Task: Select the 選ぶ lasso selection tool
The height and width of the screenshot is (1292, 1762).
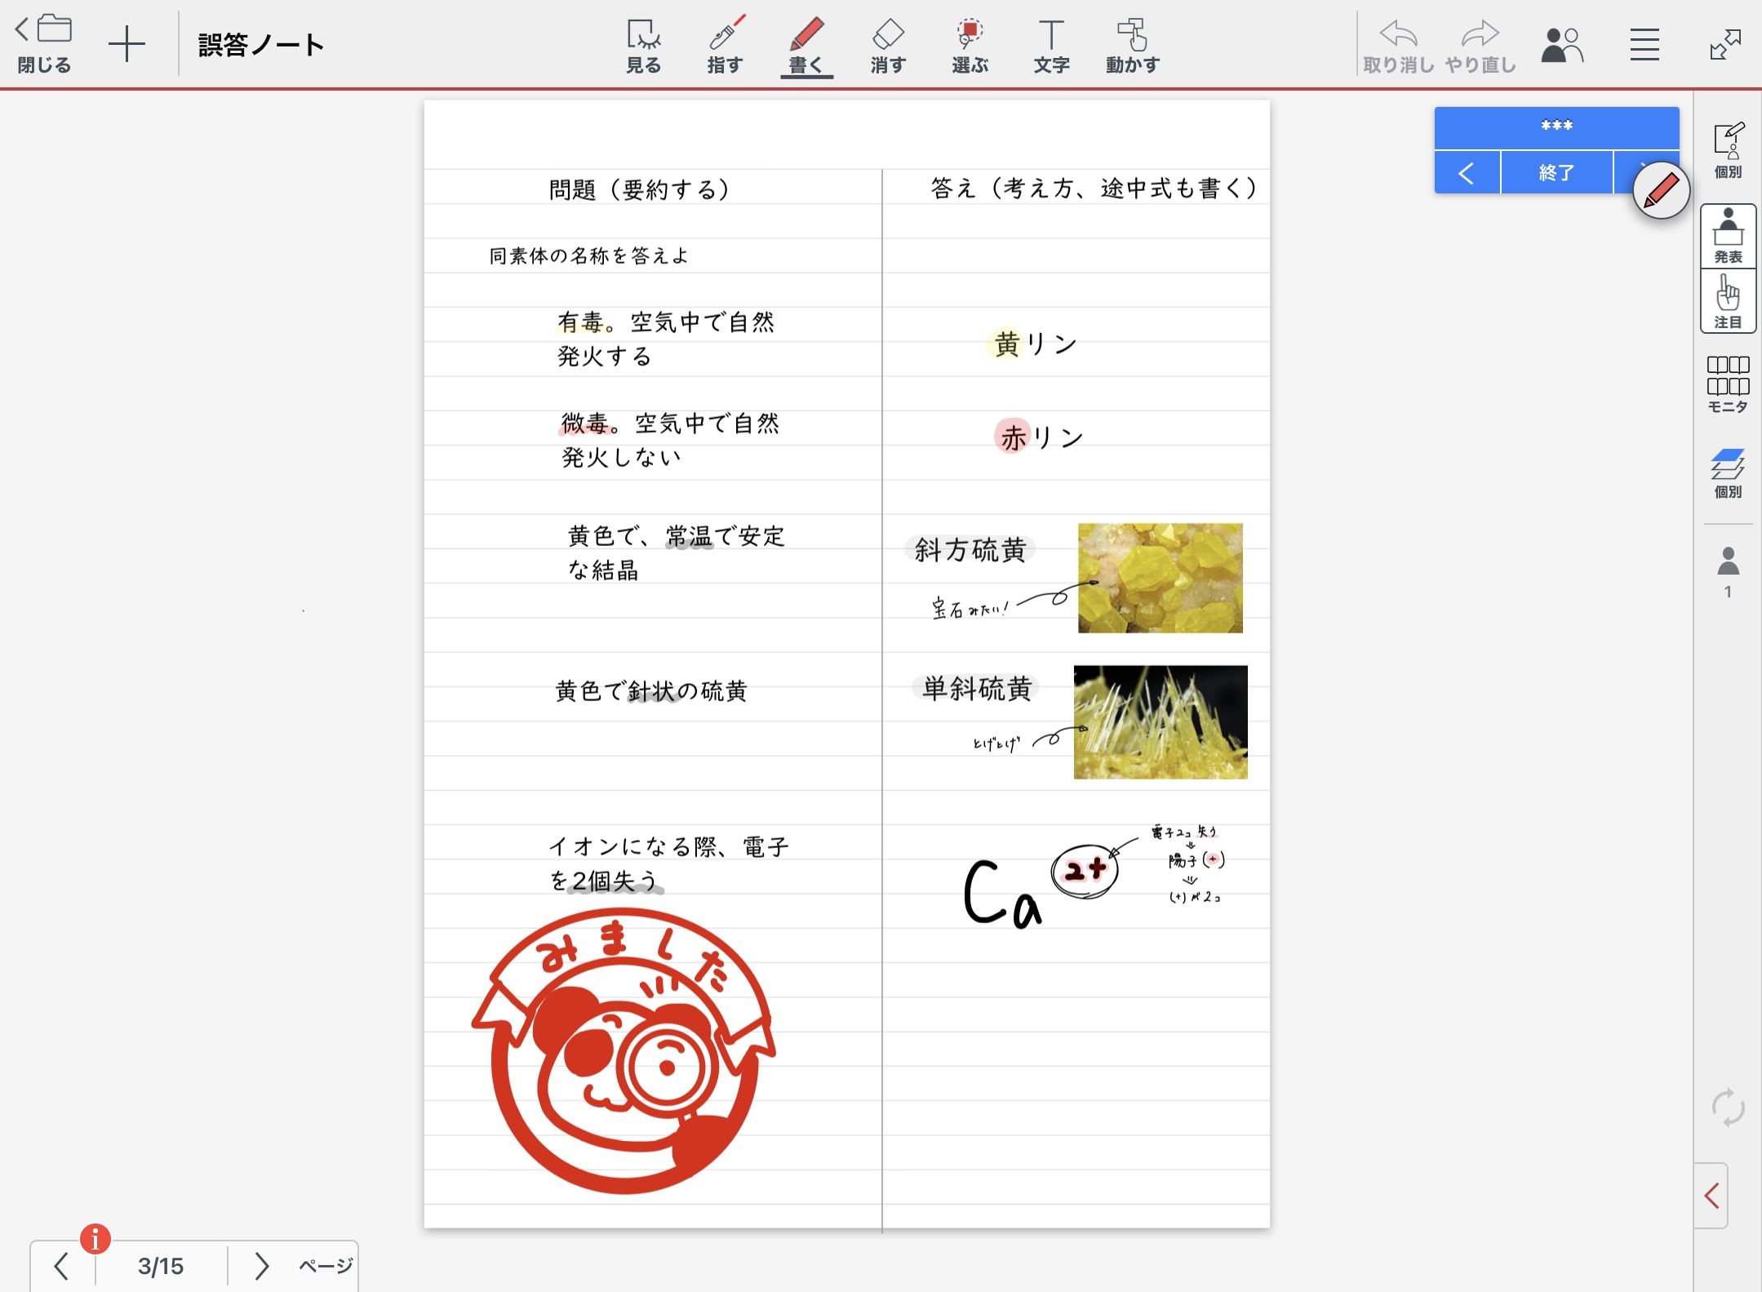Action: [970, 45]
